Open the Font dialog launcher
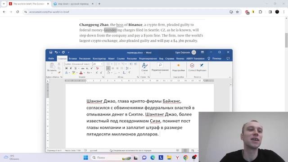This screenshot has width=288, height=162. [x=103, y=77]
